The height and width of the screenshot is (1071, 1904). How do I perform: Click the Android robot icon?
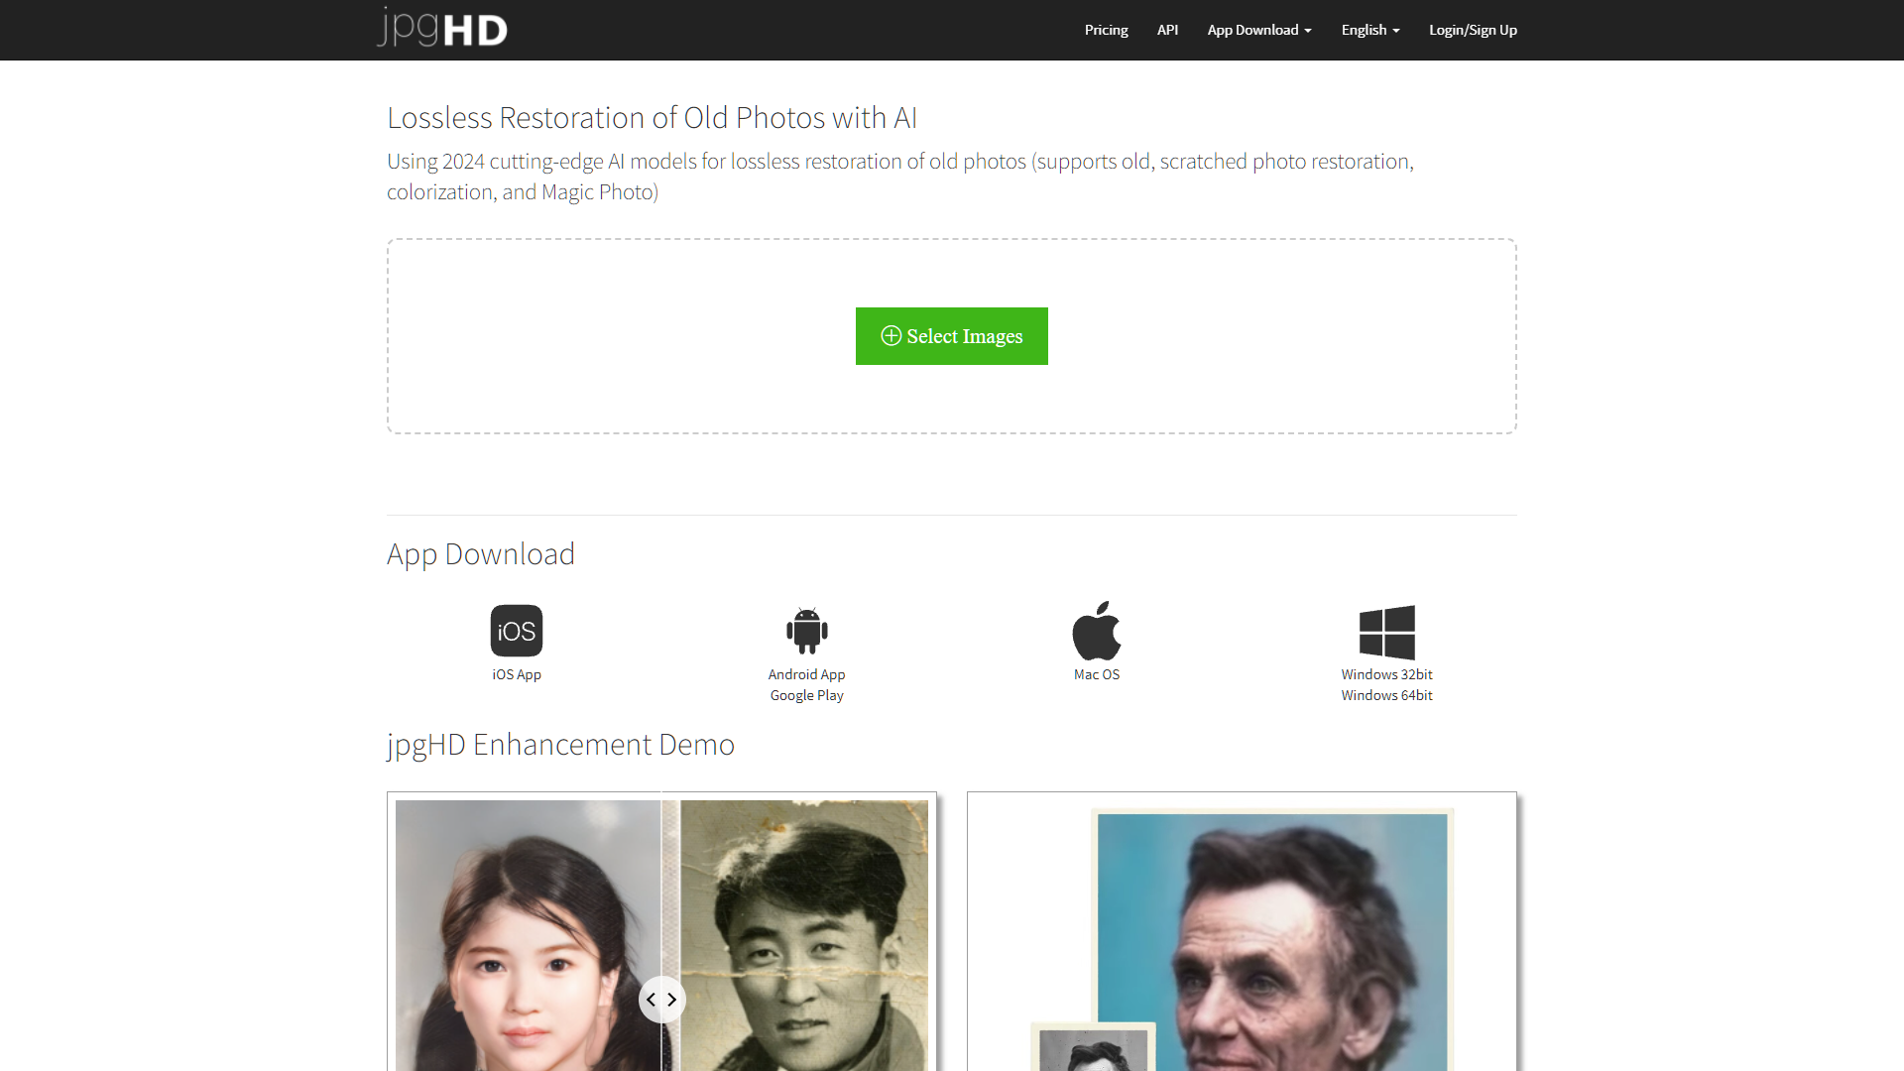(806, 630)
